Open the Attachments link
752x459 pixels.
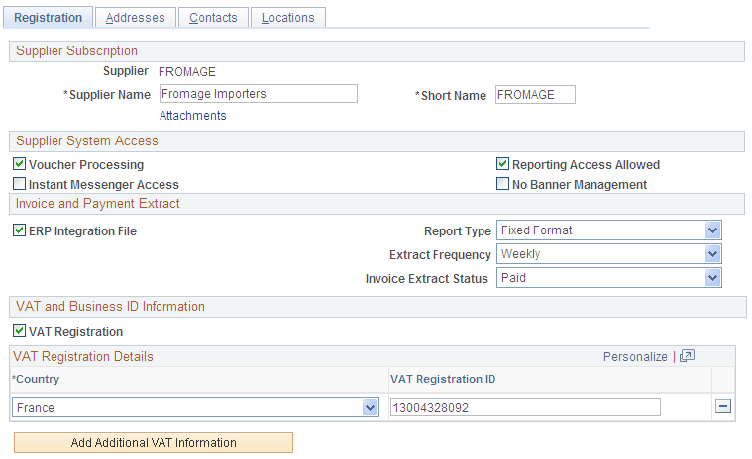(193, 116)
